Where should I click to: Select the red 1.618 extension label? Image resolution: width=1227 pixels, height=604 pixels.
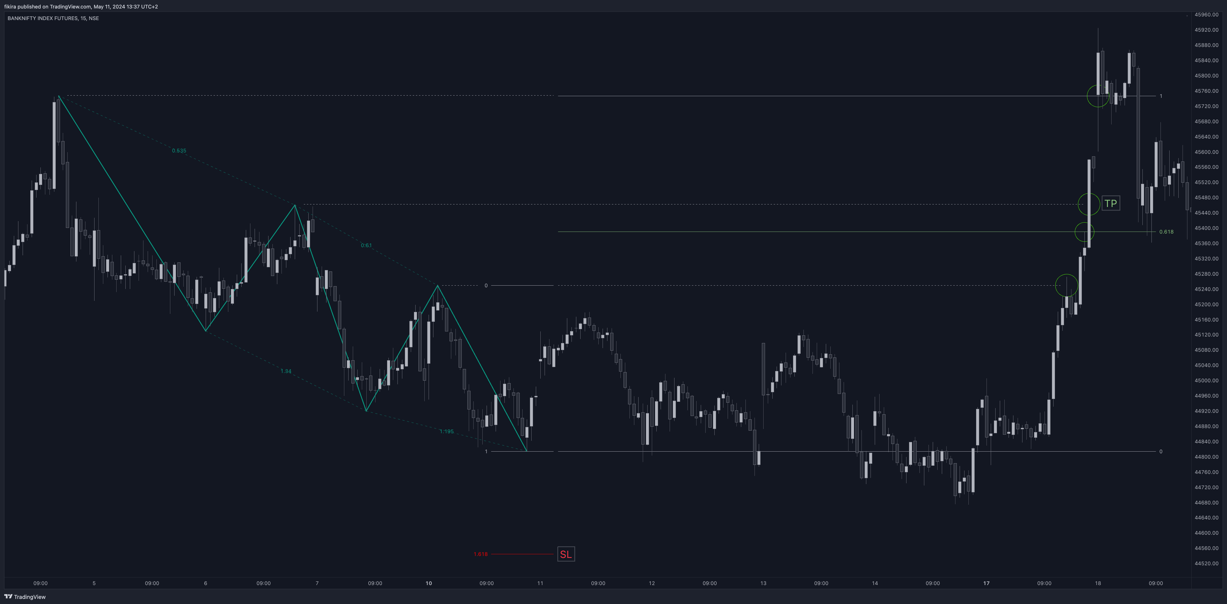click(480, 554)
